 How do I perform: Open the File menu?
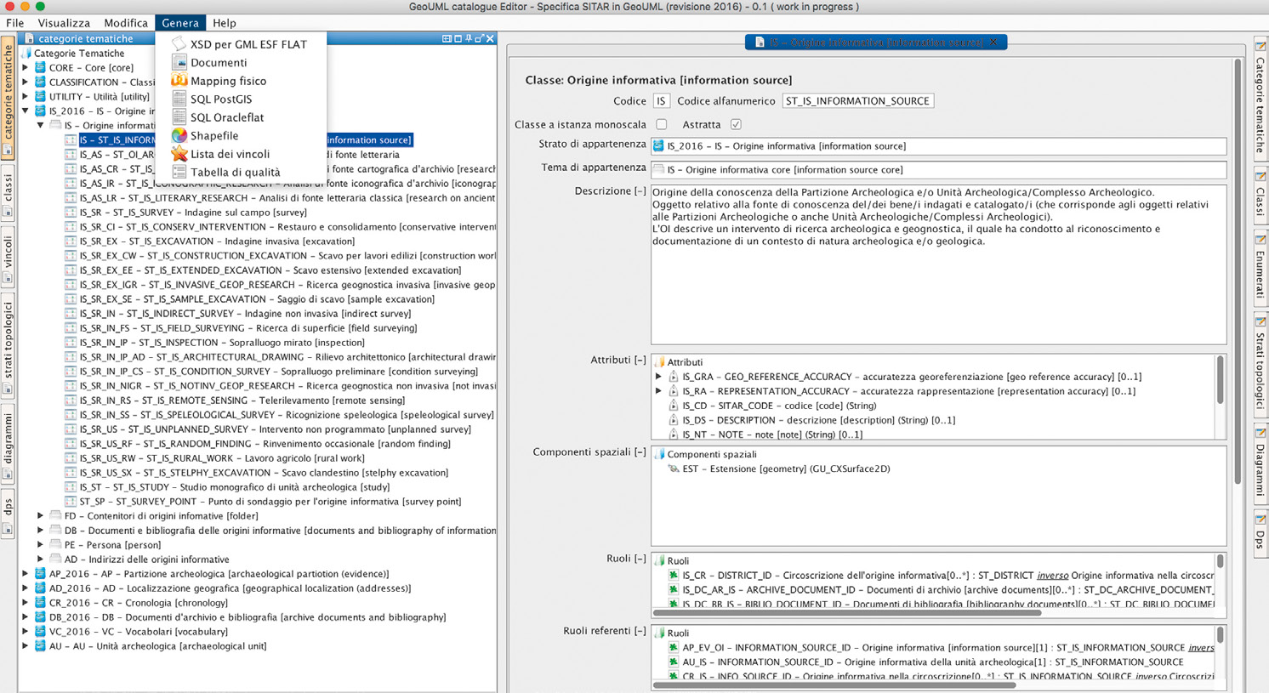click(x=14, y=23)
